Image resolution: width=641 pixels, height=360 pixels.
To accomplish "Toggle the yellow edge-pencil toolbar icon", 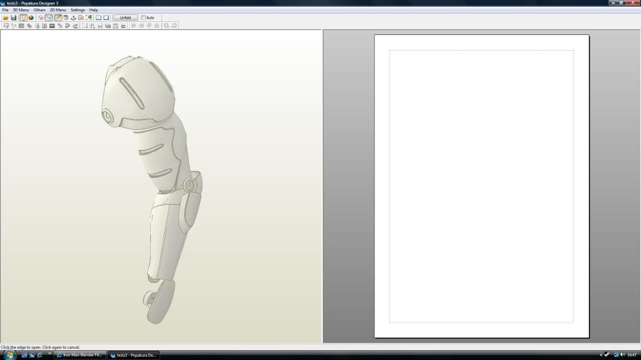I will tap(58, 17).
